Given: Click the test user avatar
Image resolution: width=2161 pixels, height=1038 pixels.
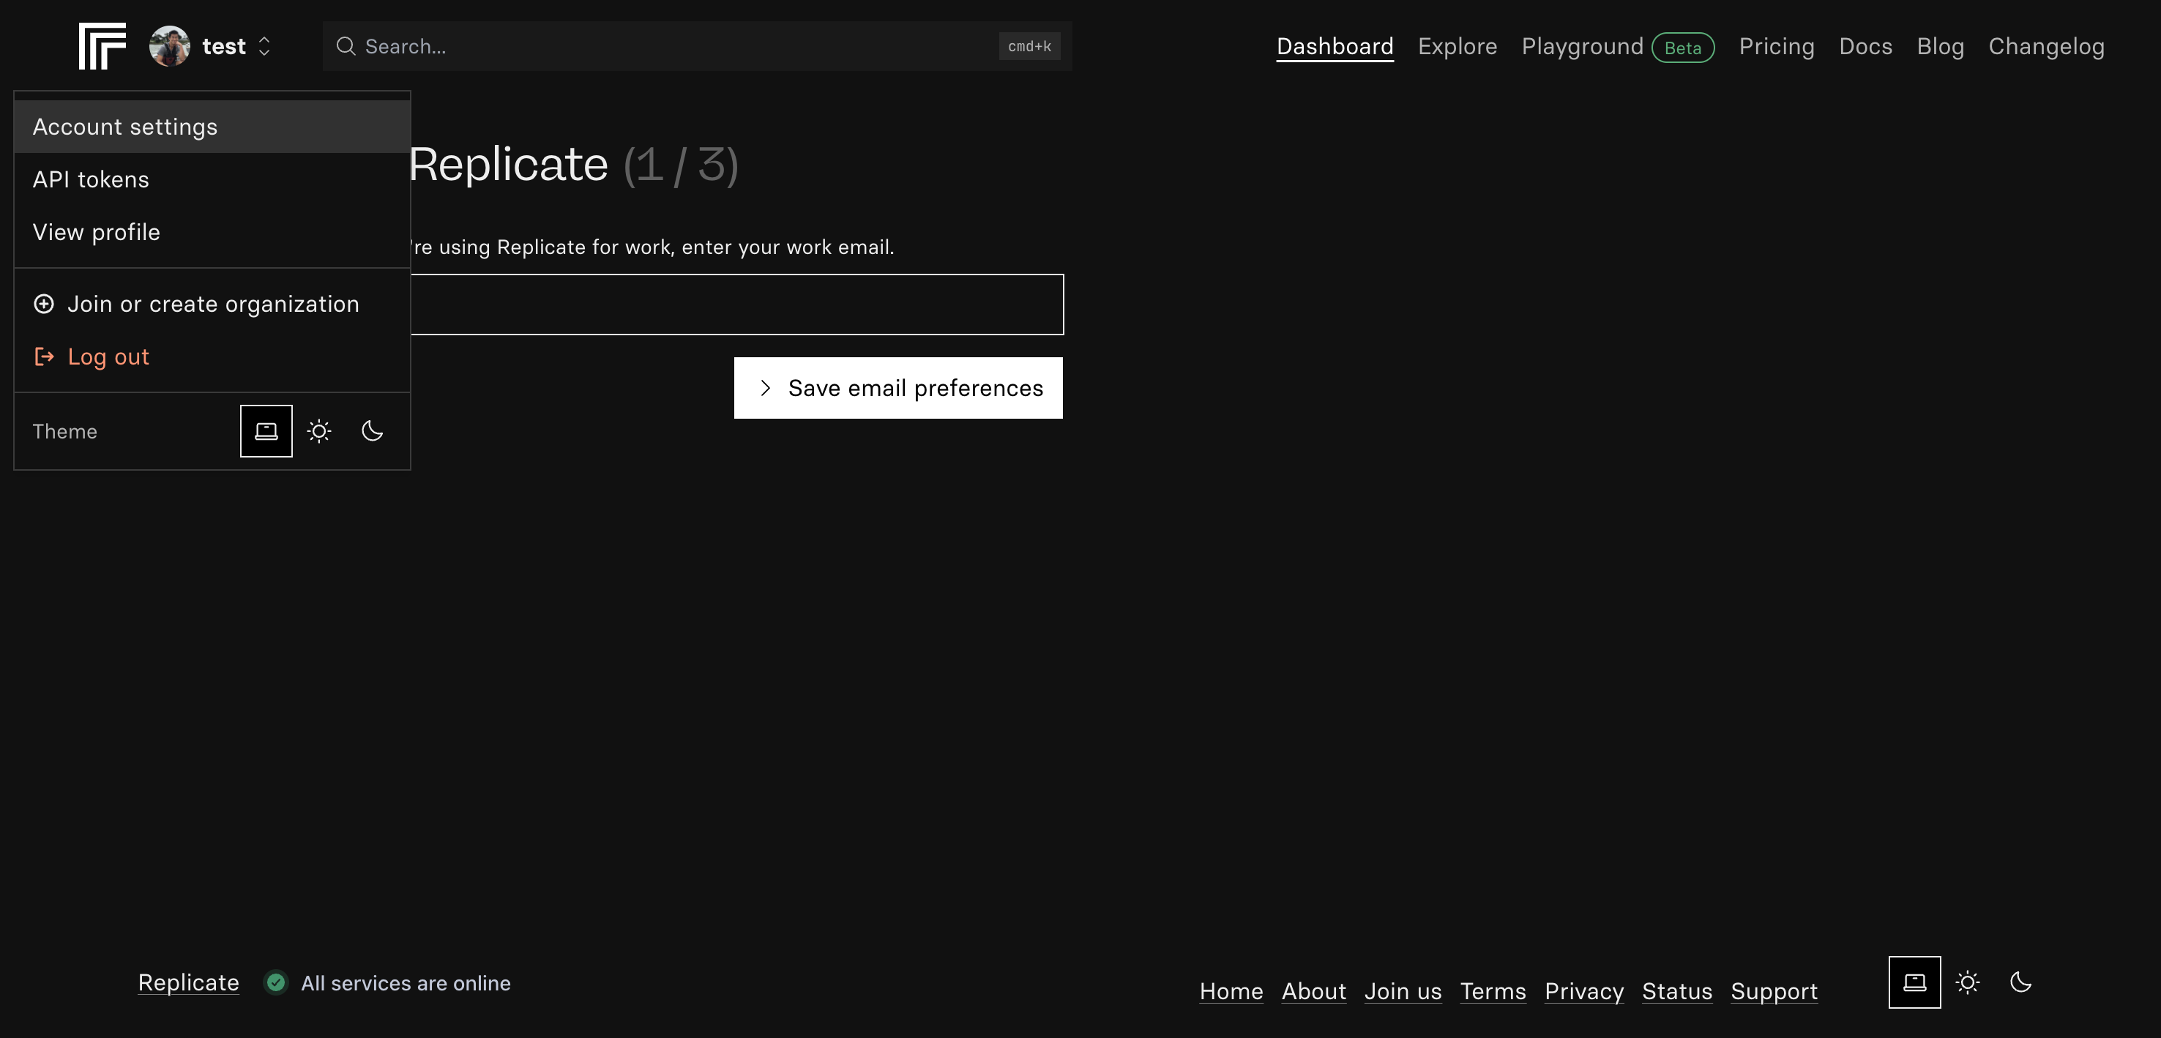Looking at the screenshot, I should point(169,46).
